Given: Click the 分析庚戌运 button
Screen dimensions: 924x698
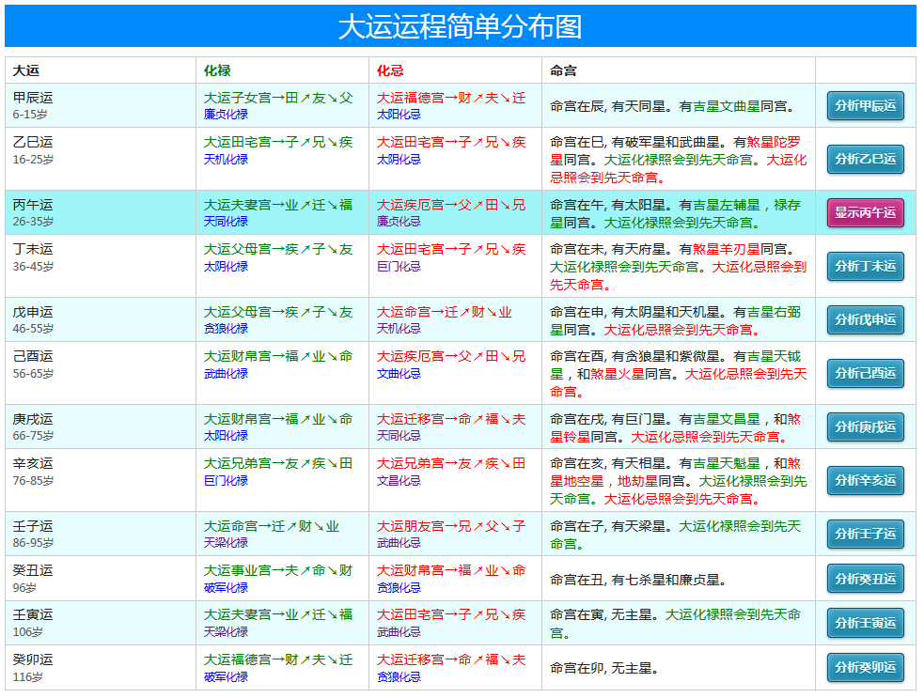Looking at the screenshot, I should 865,427.
